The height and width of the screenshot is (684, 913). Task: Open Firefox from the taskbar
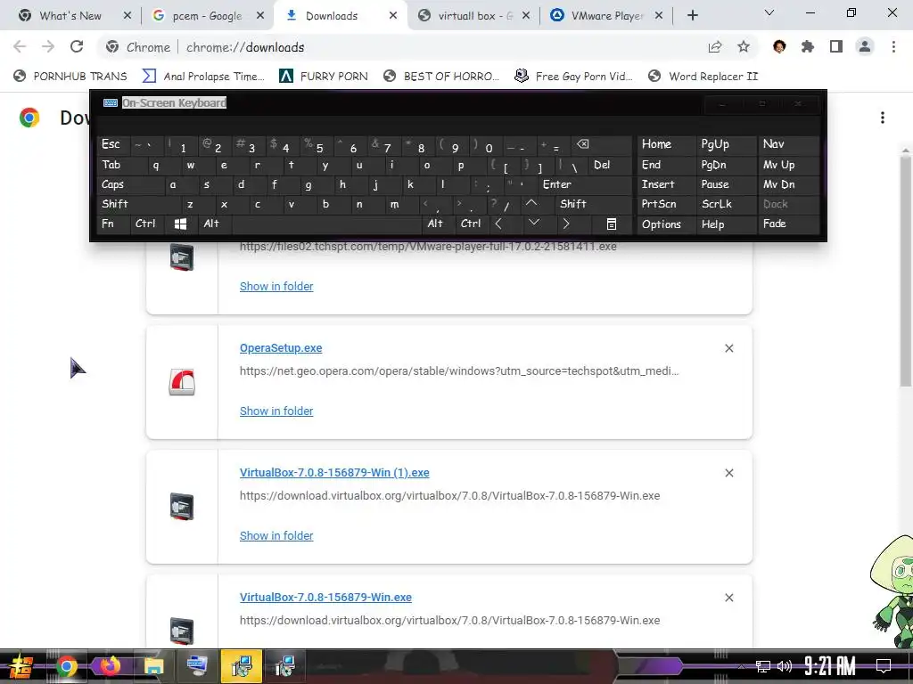click(x=110, y=666)
